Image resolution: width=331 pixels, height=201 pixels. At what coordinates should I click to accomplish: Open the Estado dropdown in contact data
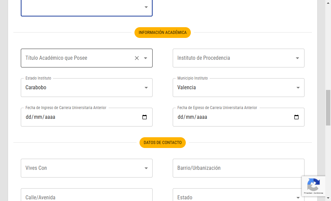tap(238, 195)
